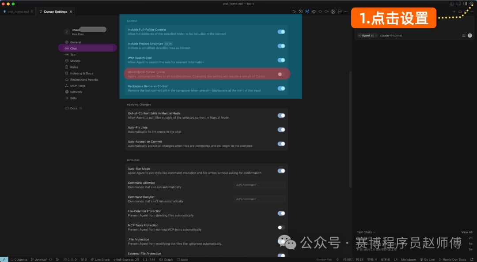
Task: Click the Markdown language mode indicator
Action: click(408, 259)
